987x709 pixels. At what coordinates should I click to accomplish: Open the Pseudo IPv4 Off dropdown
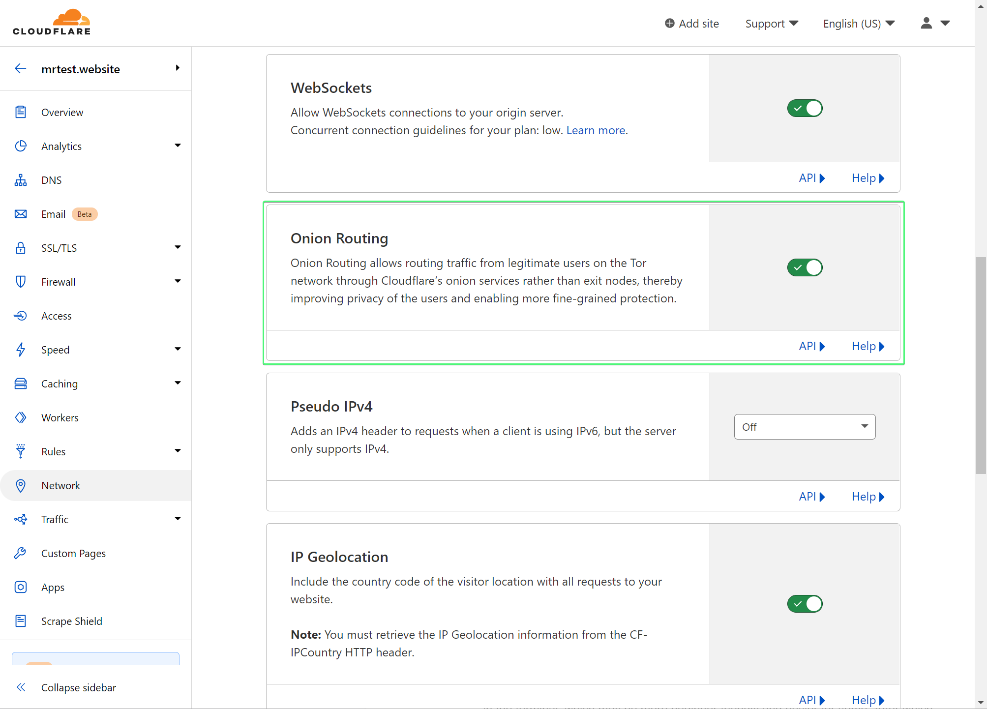click(805, 427)
